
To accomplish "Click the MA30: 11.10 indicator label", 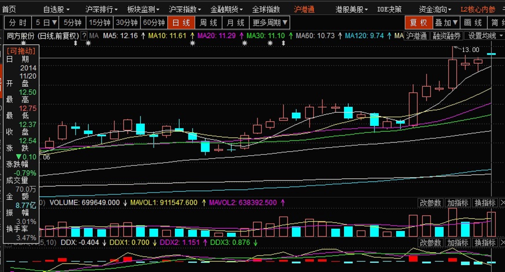I will click(266, 36).
